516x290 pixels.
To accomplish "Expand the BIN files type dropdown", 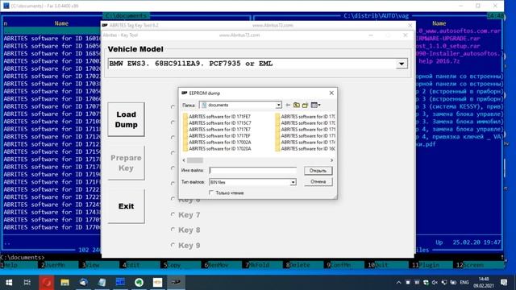I will pyautogui.click(x=293, y=182).
